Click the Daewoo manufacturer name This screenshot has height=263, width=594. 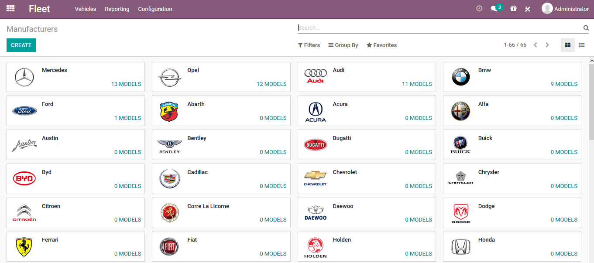point(343,206)
